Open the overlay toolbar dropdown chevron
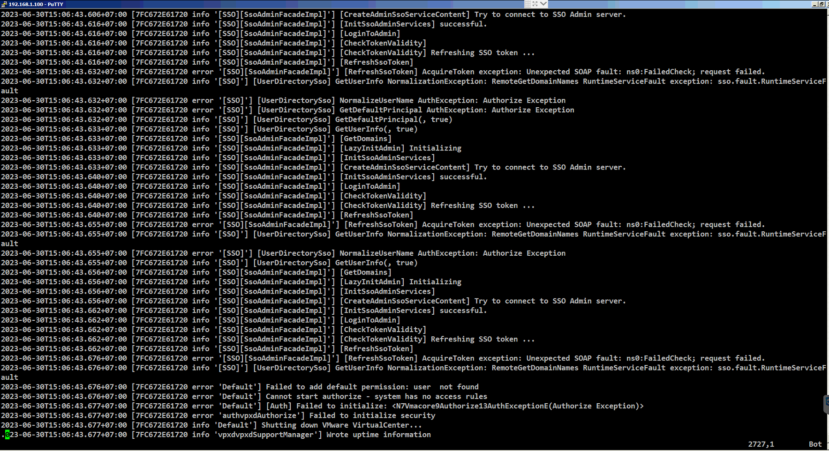The width and height of the screenshot is (829, 451). coord(543,4)
